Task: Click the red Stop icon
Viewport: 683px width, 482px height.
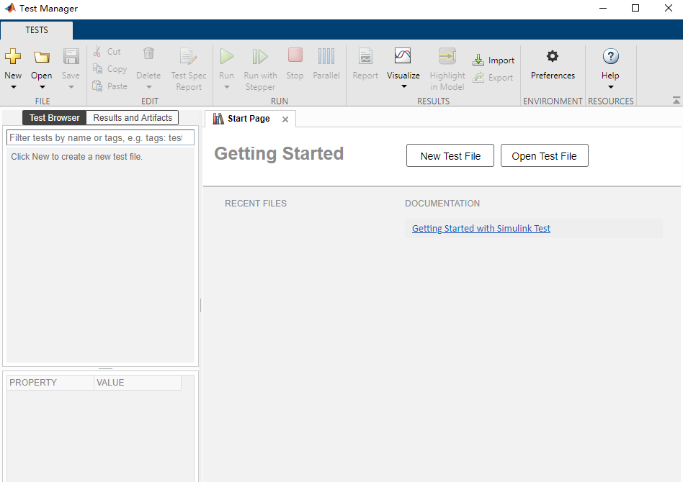Action: (x=295, y=55)
